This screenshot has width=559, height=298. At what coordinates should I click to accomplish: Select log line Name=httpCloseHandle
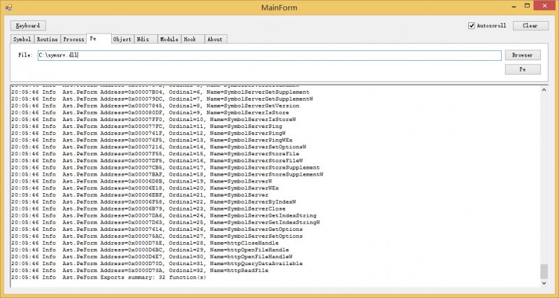point(145,243)
